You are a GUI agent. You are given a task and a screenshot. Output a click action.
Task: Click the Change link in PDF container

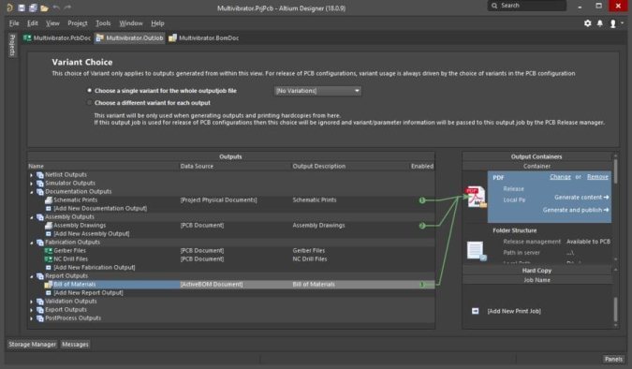point(560,177)
